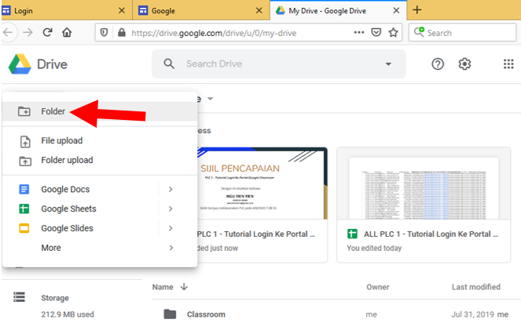This screenshot has height=323, width=521.
Task: Click the Search Drive magnifier icon
Action: tap(169, 64)
